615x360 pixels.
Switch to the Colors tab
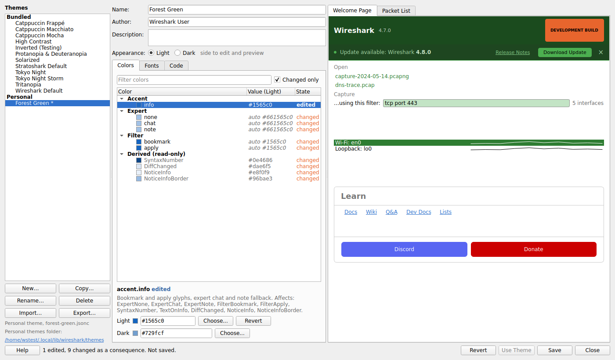point(126,65)
